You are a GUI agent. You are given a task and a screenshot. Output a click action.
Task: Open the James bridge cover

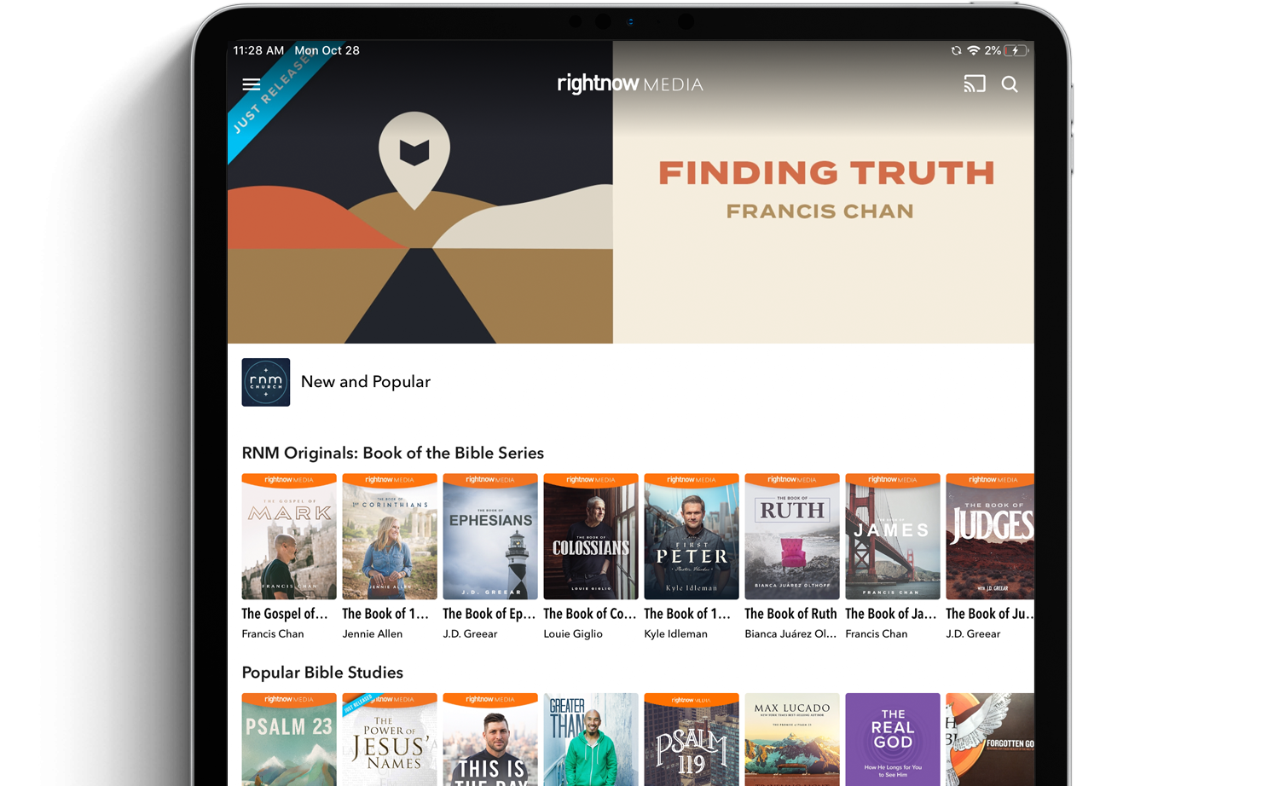tap(893, 536)
